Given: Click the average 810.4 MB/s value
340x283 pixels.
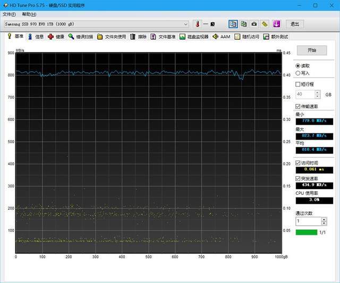Looking at the screenshot, I should pyautogui.click(x=314, y=150).
